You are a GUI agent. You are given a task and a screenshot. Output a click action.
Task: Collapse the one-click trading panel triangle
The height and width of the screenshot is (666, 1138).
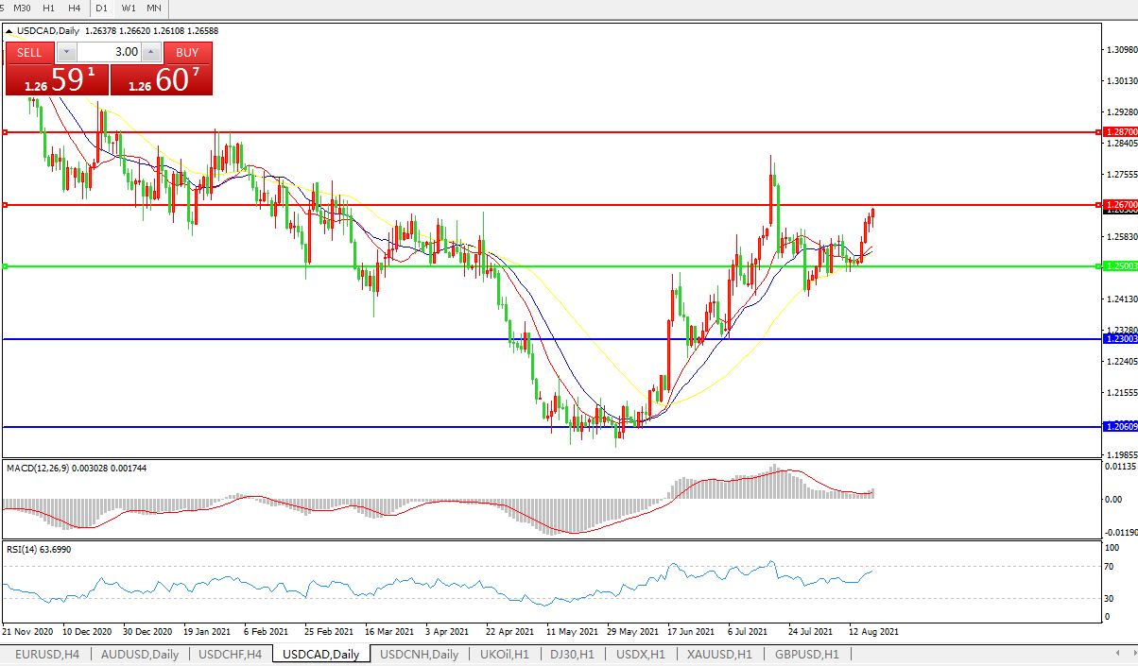click(9, 30)
